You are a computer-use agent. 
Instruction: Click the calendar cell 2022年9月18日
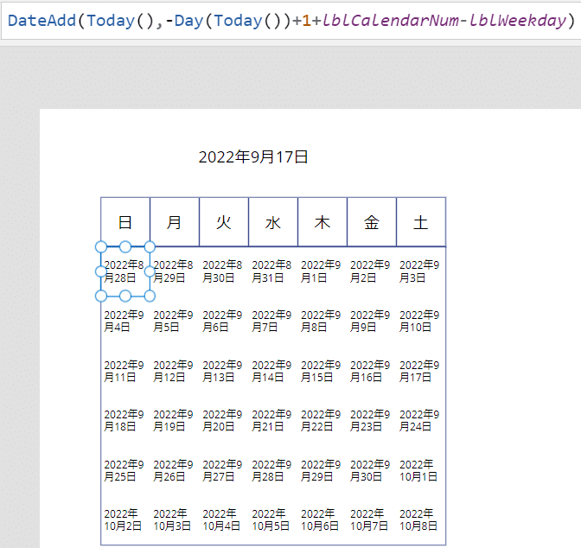[125, 421]
